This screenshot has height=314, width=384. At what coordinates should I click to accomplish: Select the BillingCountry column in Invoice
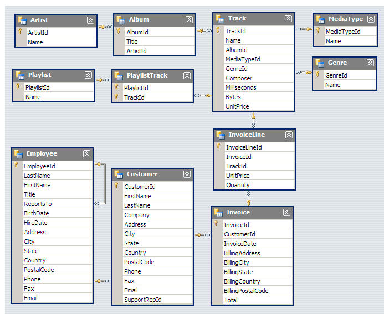point(243,281)
